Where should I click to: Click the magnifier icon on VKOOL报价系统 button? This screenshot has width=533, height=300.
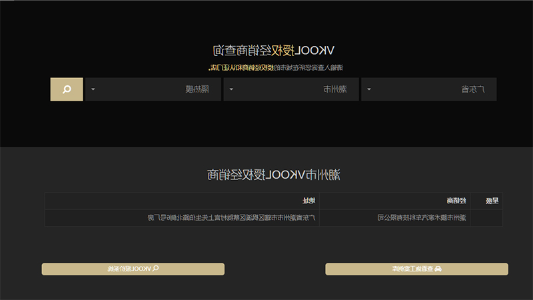pos(156,269)
